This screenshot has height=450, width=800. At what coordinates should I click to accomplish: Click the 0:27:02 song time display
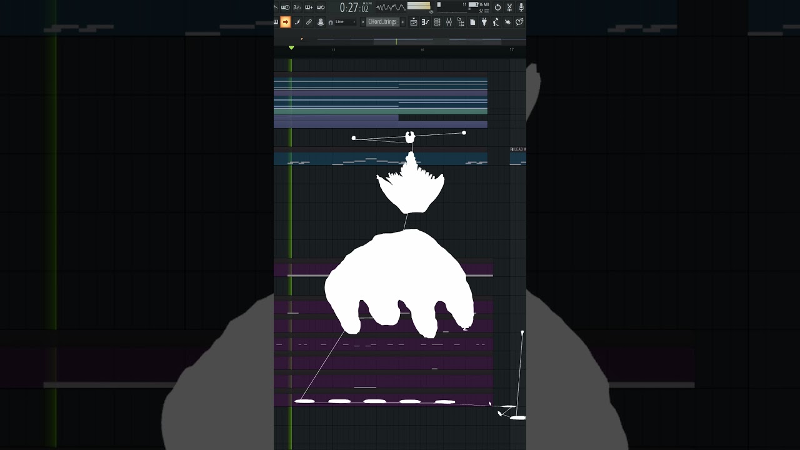click(356, 7)
